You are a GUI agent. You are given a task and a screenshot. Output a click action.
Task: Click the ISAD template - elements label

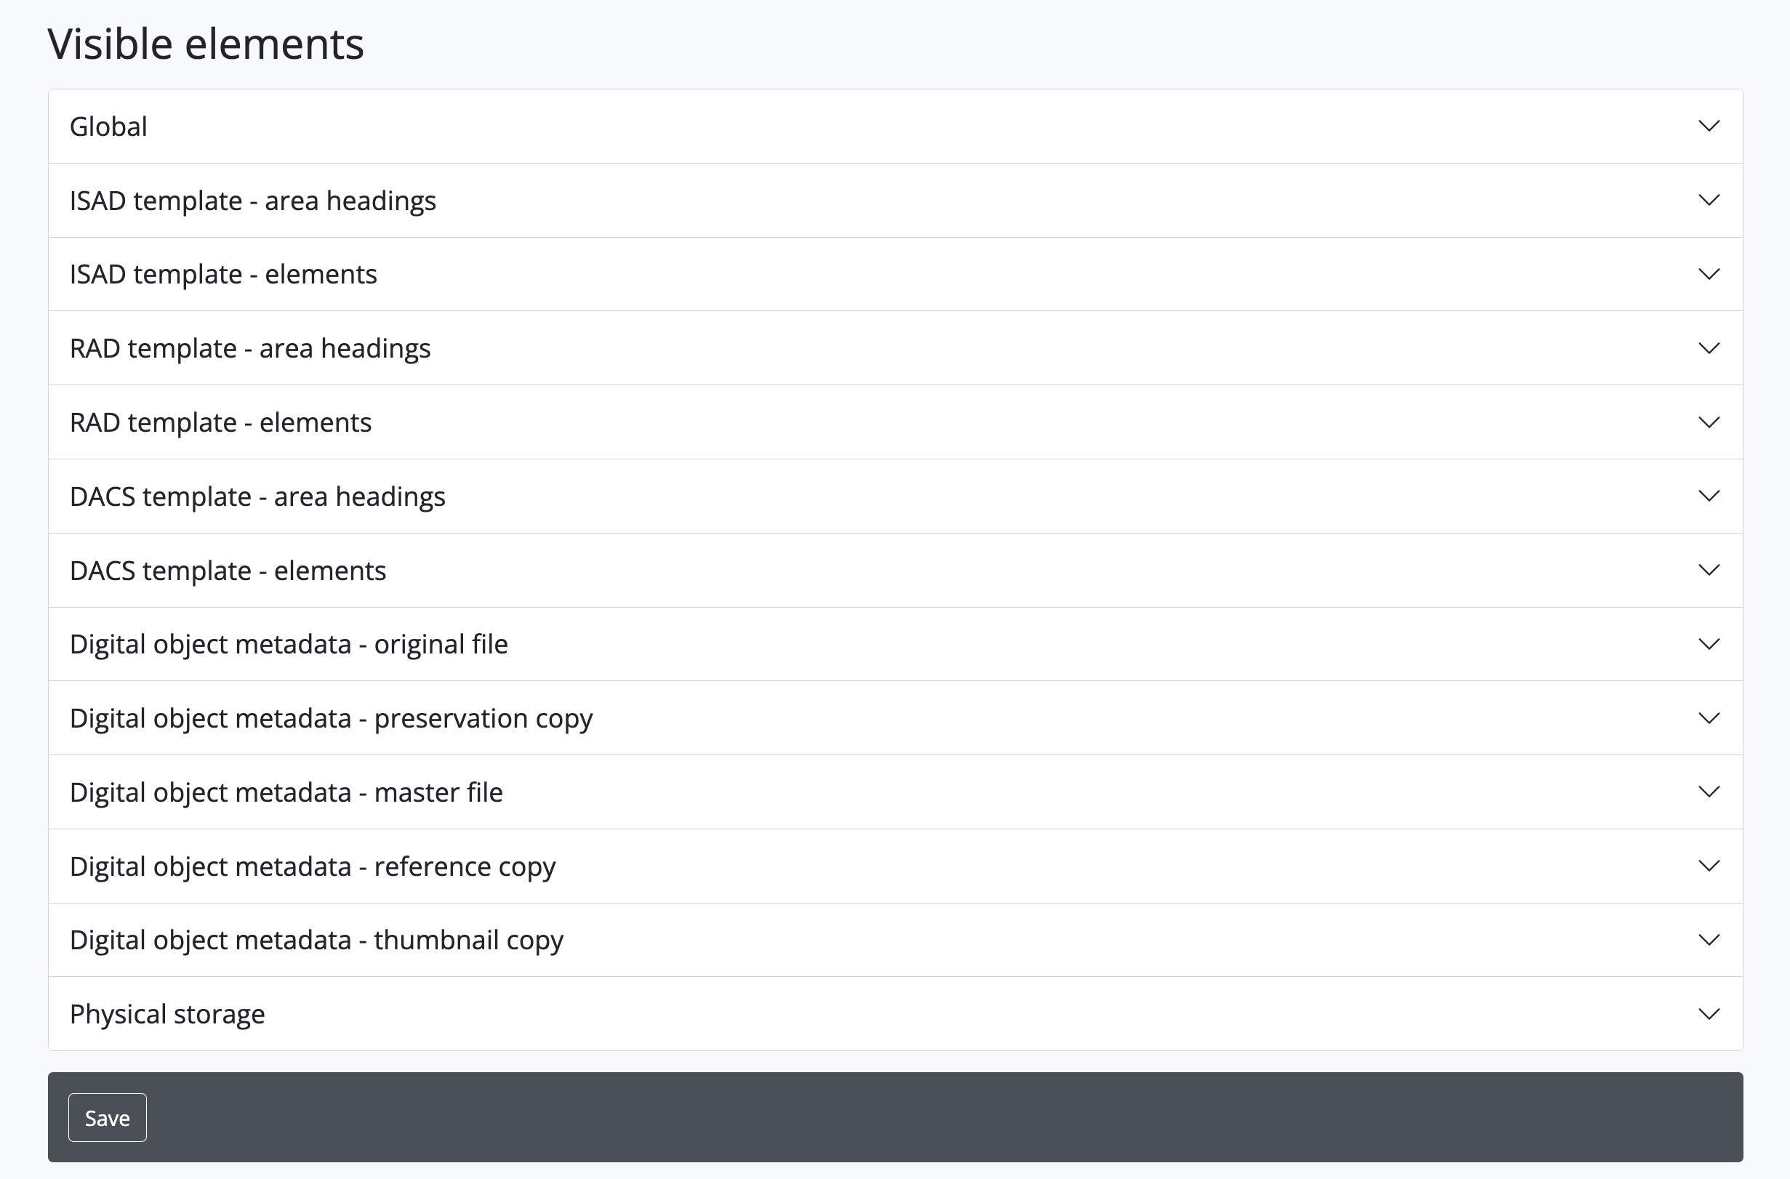pyautogui.click(x=223, y=275)
